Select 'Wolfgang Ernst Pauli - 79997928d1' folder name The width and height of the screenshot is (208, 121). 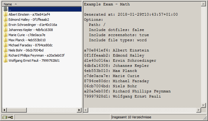pyautogui.click(x=34, y=60)
